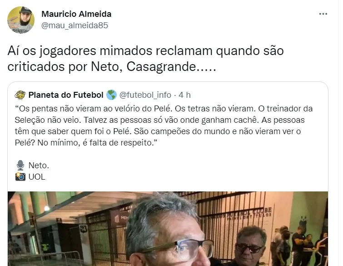343x266 pixels.
Task: Open Planeta do Futebol account name
Action: tap(66, 95)
